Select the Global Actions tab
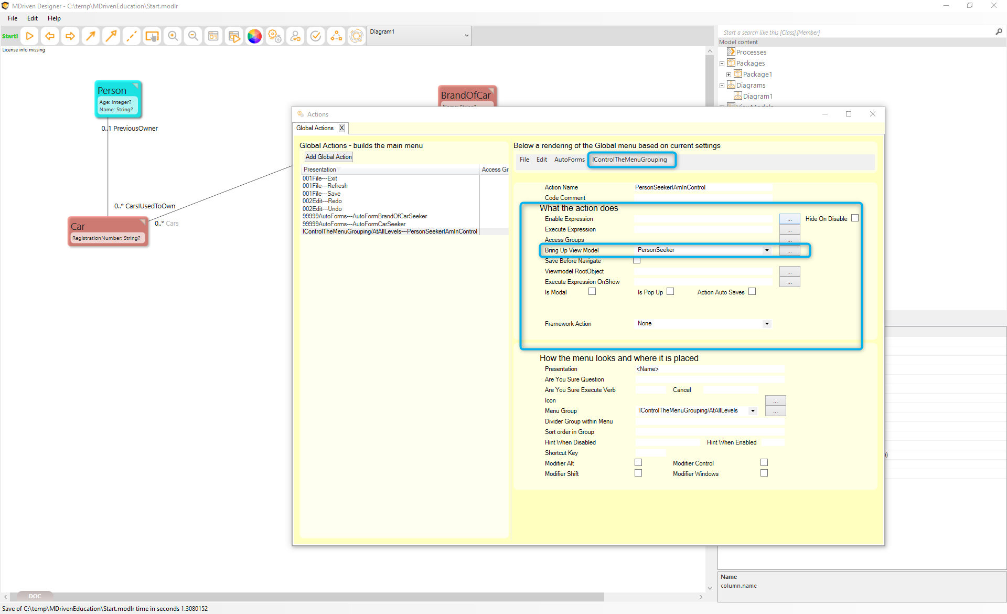This screenshot has height=614, width=1007. pyautogui.click(x=315, y=128)
